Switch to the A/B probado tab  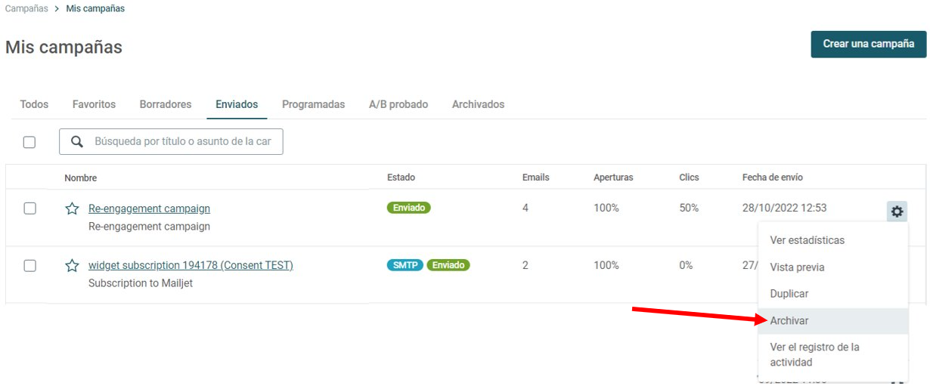pos(398,104)
